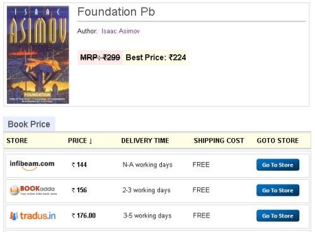Click the price sort arrow icon
Screen dimensions: 315x232
(91, 141)
